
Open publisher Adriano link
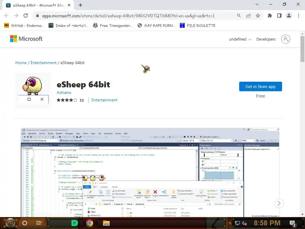coord(64,92)
